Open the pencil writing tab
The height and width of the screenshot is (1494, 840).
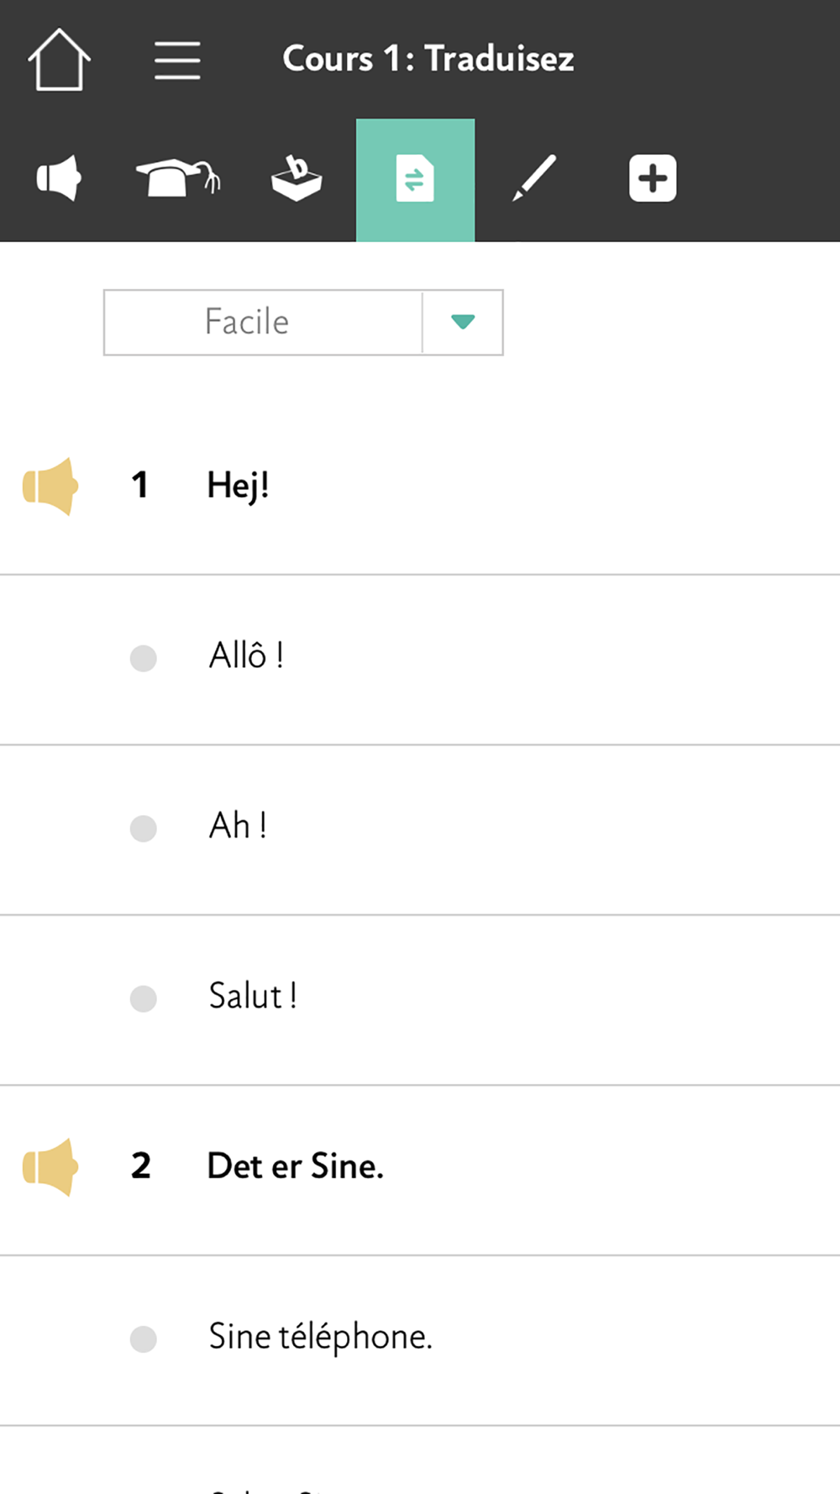[x=534, y=178]
